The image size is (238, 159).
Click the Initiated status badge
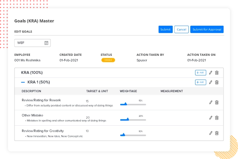pos(108,60)
